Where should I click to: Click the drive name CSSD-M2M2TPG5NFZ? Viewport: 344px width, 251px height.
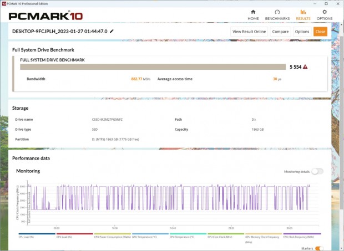pyautogui.click(x=107, y=119)
